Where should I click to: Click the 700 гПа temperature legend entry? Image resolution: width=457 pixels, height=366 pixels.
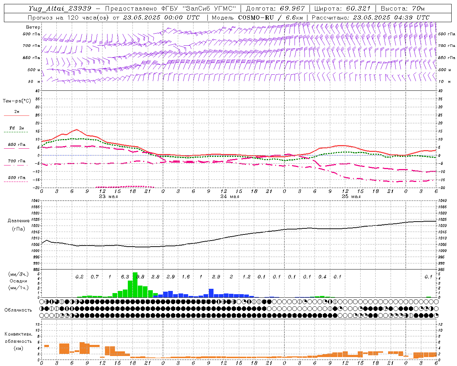point(17,161)
